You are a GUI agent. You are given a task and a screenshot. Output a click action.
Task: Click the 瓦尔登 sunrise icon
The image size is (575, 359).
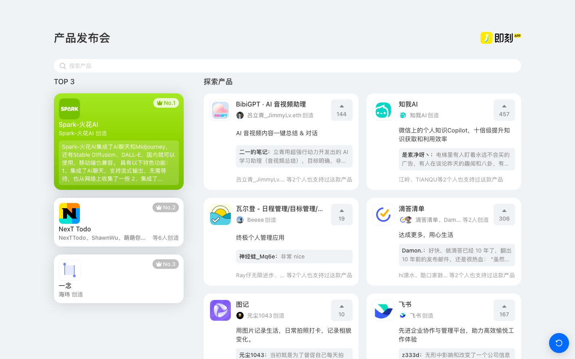[220, 214]
